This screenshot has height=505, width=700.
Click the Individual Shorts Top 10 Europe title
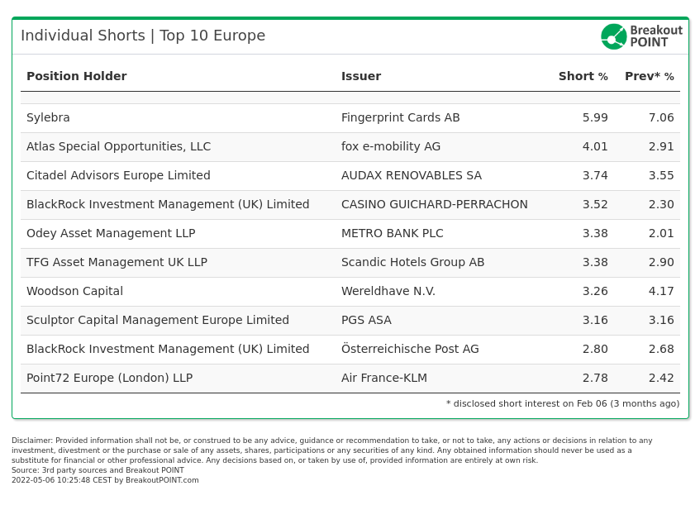coord(143,36)
